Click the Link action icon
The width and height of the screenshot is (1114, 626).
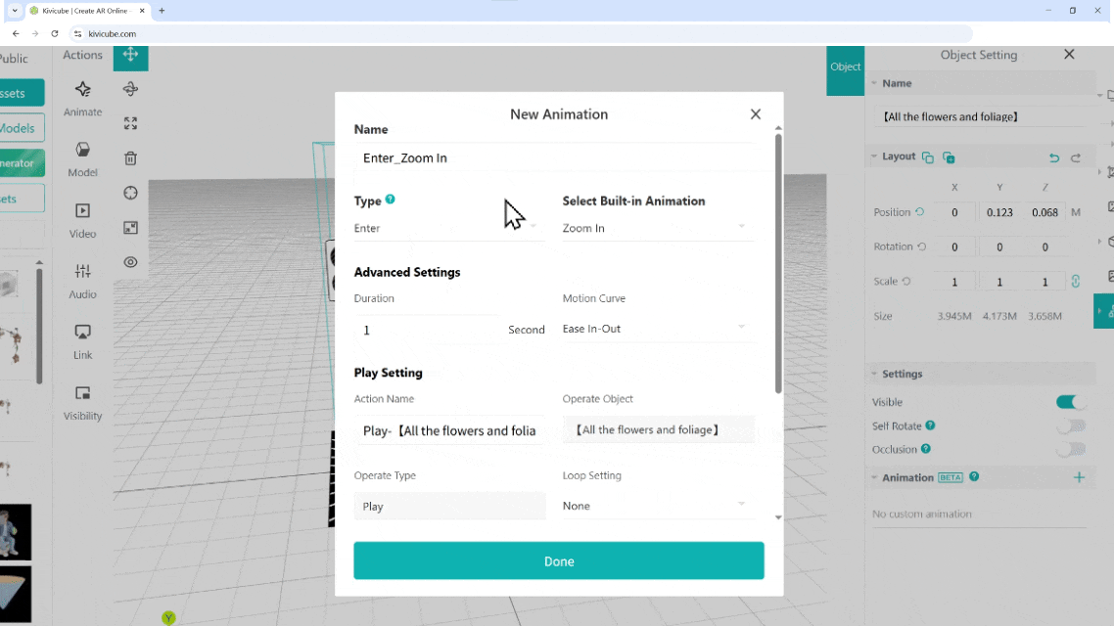pos(83,340)
